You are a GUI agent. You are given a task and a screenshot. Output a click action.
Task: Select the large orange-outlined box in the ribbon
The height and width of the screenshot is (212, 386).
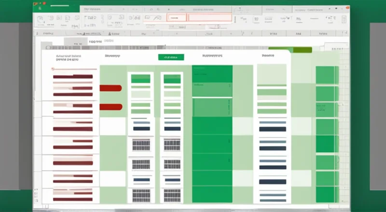pos(209,17)
